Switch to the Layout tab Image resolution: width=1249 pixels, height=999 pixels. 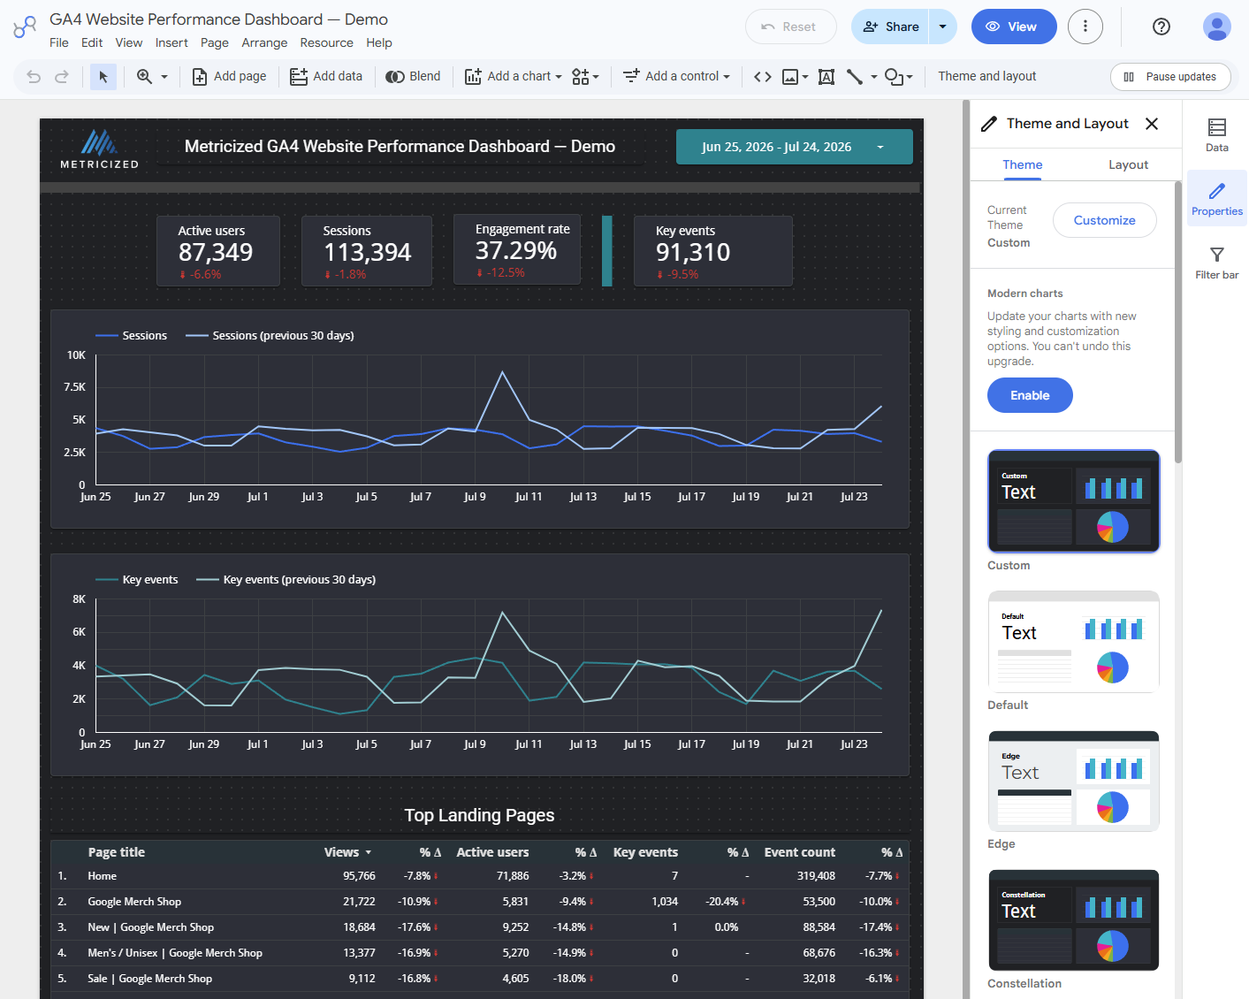[1129, 164]
